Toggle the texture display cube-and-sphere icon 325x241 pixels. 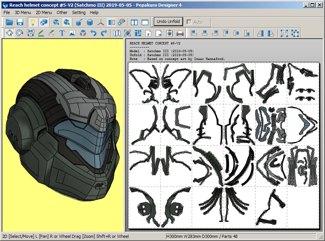[x=44, y=22]
